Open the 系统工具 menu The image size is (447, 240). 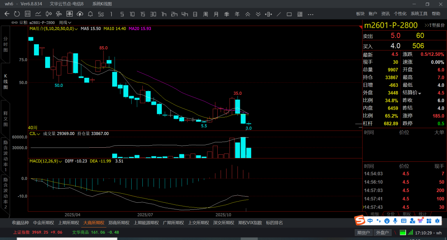click(x=419, y=14)
